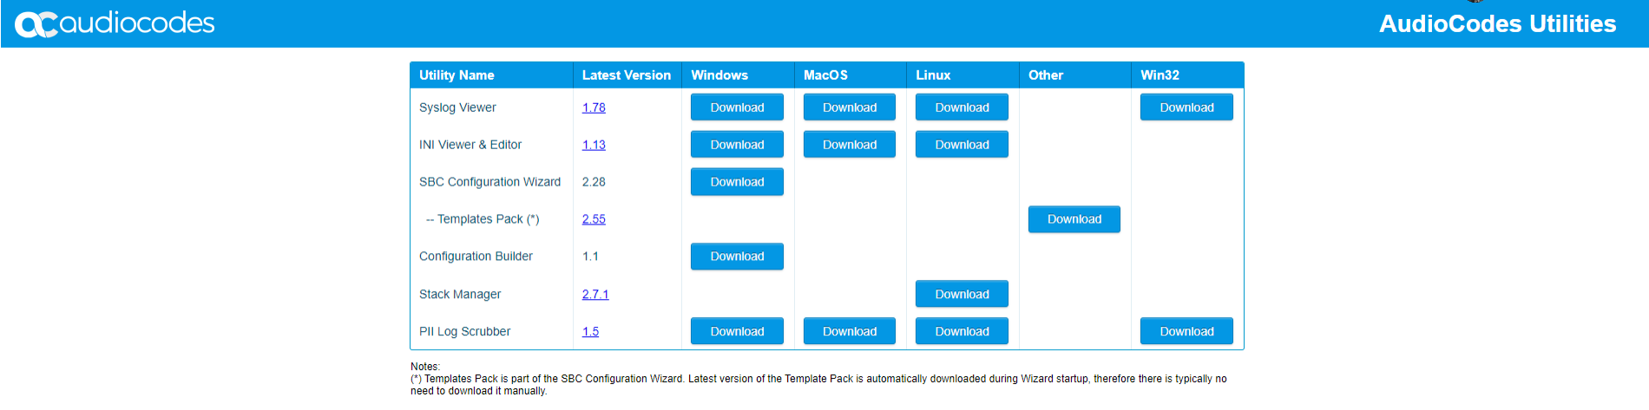The height and width of the screenshot is (410, 1649).
Task: Open Stack Manager version 2.7.1 link
Action: click(595, 295)
